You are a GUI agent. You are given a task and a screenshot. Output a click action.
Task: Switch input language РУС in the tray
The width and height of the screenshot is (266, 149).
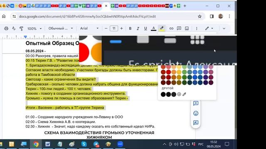coord(201,144)
